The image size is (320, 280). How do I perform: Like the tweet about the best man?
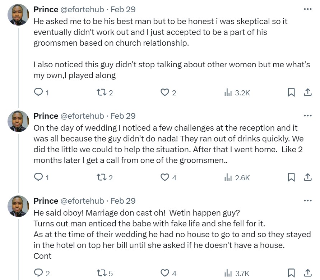click(165, 92)
